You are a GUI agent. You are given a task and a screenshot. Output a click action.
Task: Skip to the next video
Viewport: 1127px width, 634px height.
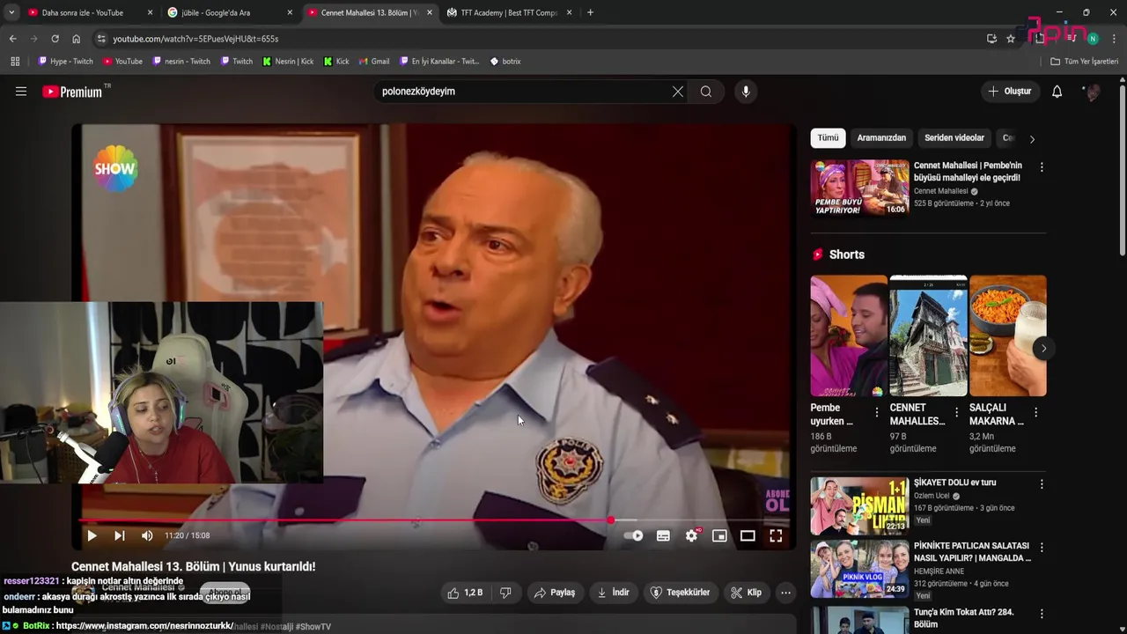coord(120,535)
